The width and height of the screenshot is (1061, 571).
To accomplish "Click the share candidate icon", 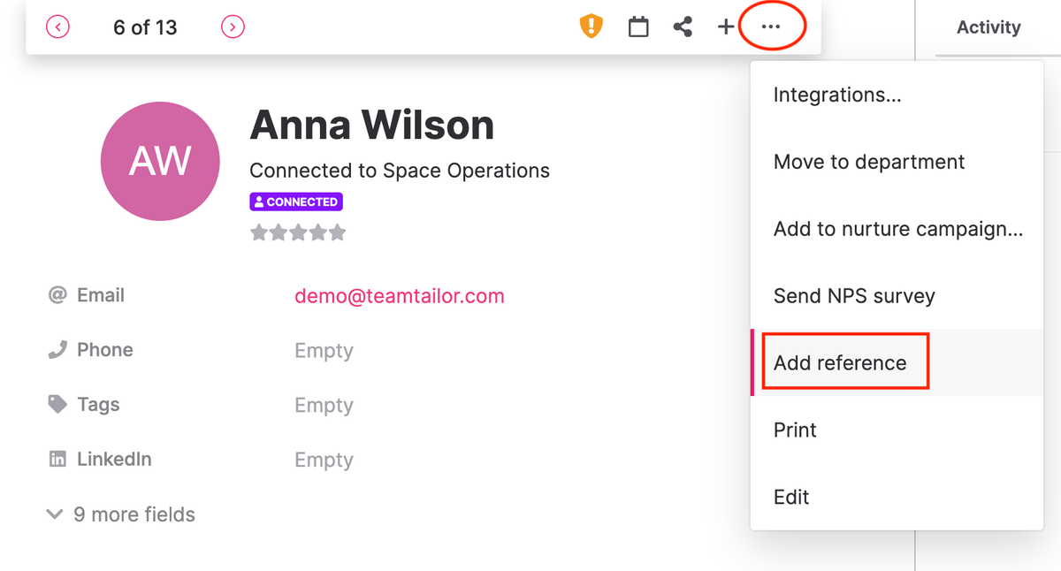I will click(x=683, y=27).
